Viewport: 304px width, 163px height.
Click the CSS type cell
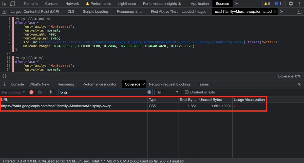163,106
